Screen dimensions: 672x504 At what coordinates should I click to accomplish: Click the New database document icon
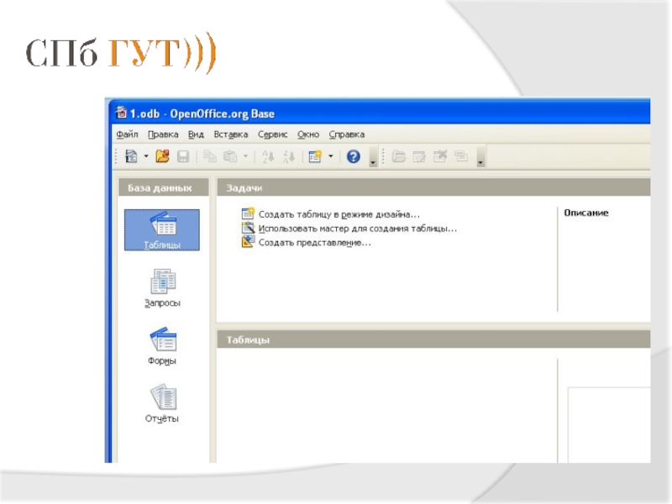pyautogui.click(x=131, y=156)
